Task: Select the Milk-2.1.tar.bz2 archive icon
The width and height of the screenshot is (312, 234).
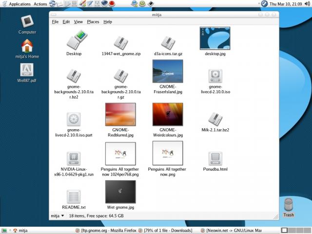Action: [215, 119]
